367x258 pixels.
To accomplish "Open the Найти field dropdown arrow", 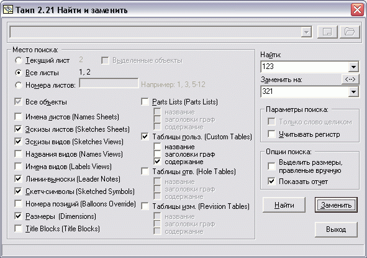I will tap(353, 67).
